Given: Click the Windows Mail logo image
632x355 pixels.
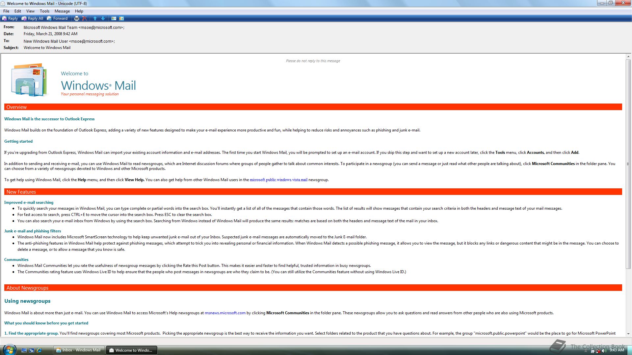Looking at the screenshot, I should pos(29,80).
